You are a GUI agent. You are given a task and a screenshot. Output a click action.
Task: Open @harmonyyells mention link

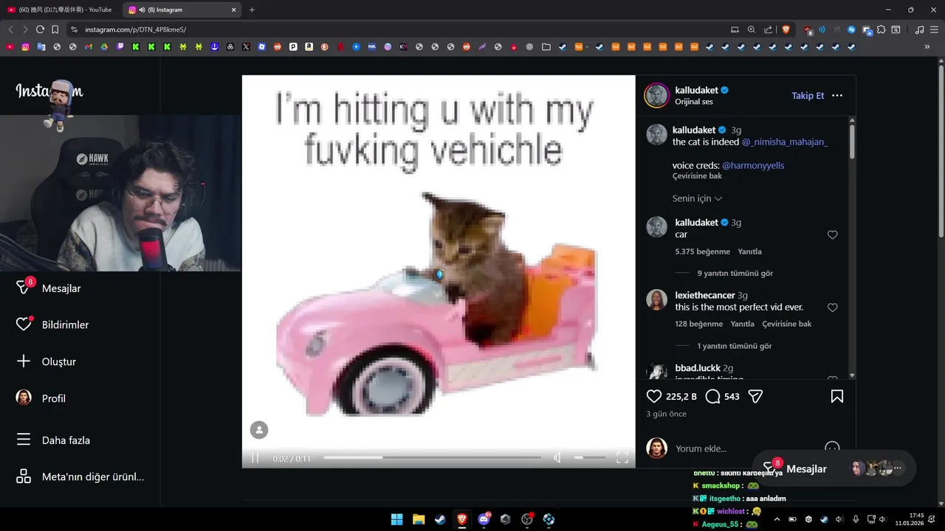[753, 165]
